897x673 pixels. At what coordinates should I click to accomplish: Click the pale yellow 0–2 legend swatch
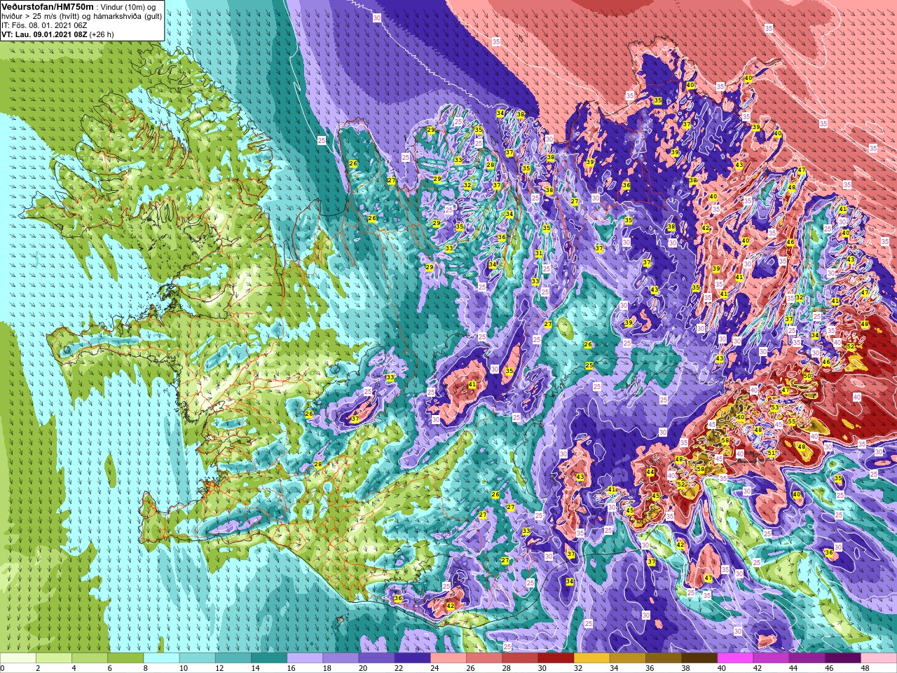(x=18, y=658)
